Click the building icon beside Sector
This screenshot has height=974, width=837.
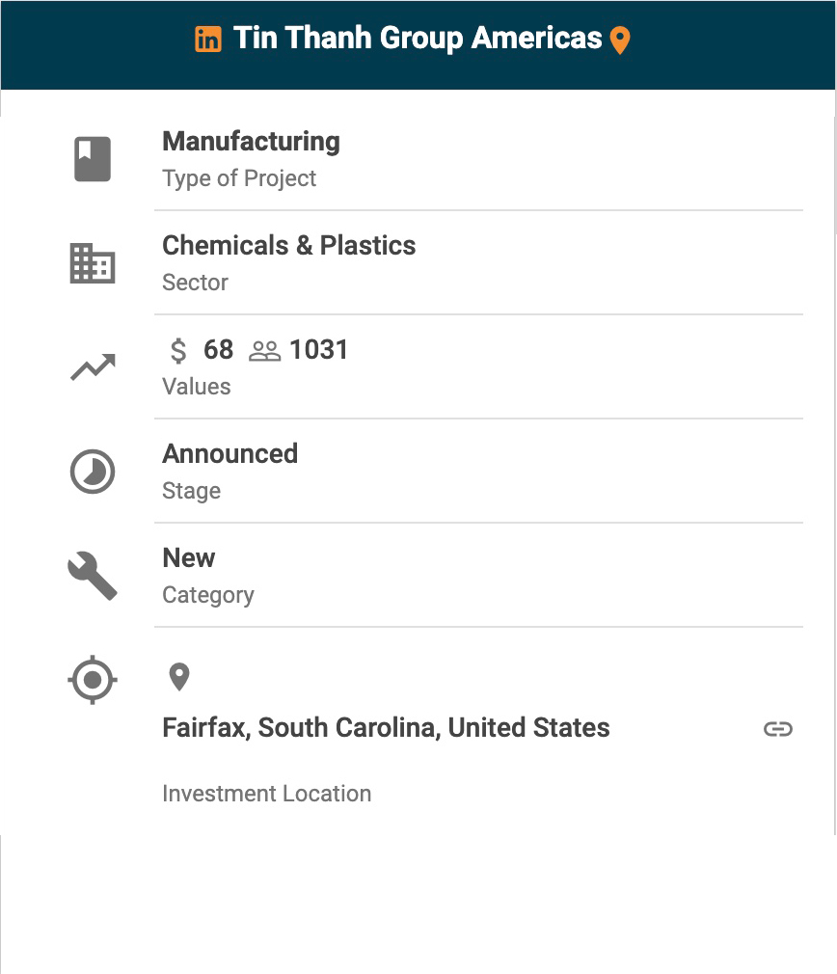point(93,263)
